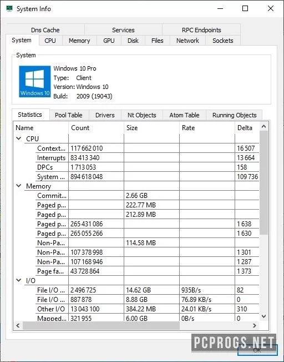Click the rate value 76.89 KB/s

pos(196,299)
